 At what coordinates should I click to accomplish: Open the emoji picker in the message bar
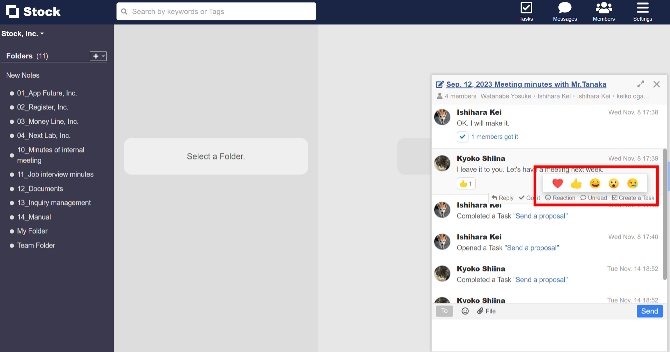coord(465,311)
